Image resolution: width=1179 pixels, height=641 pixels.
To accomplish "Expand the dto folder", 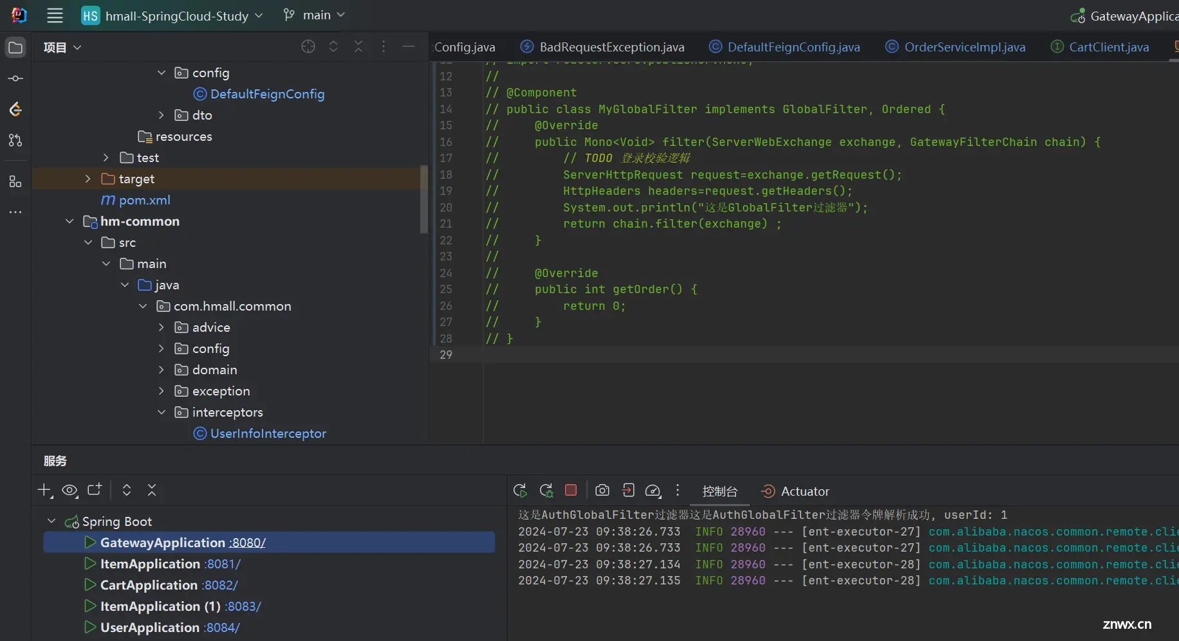I will tap(162, 115).
